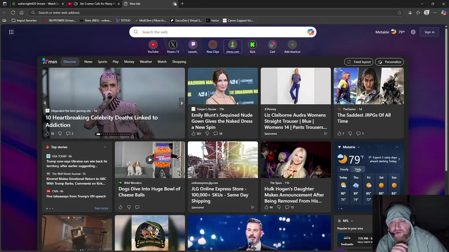Select the Play tab
Screen dimensions: 449x252
[115, 62]
